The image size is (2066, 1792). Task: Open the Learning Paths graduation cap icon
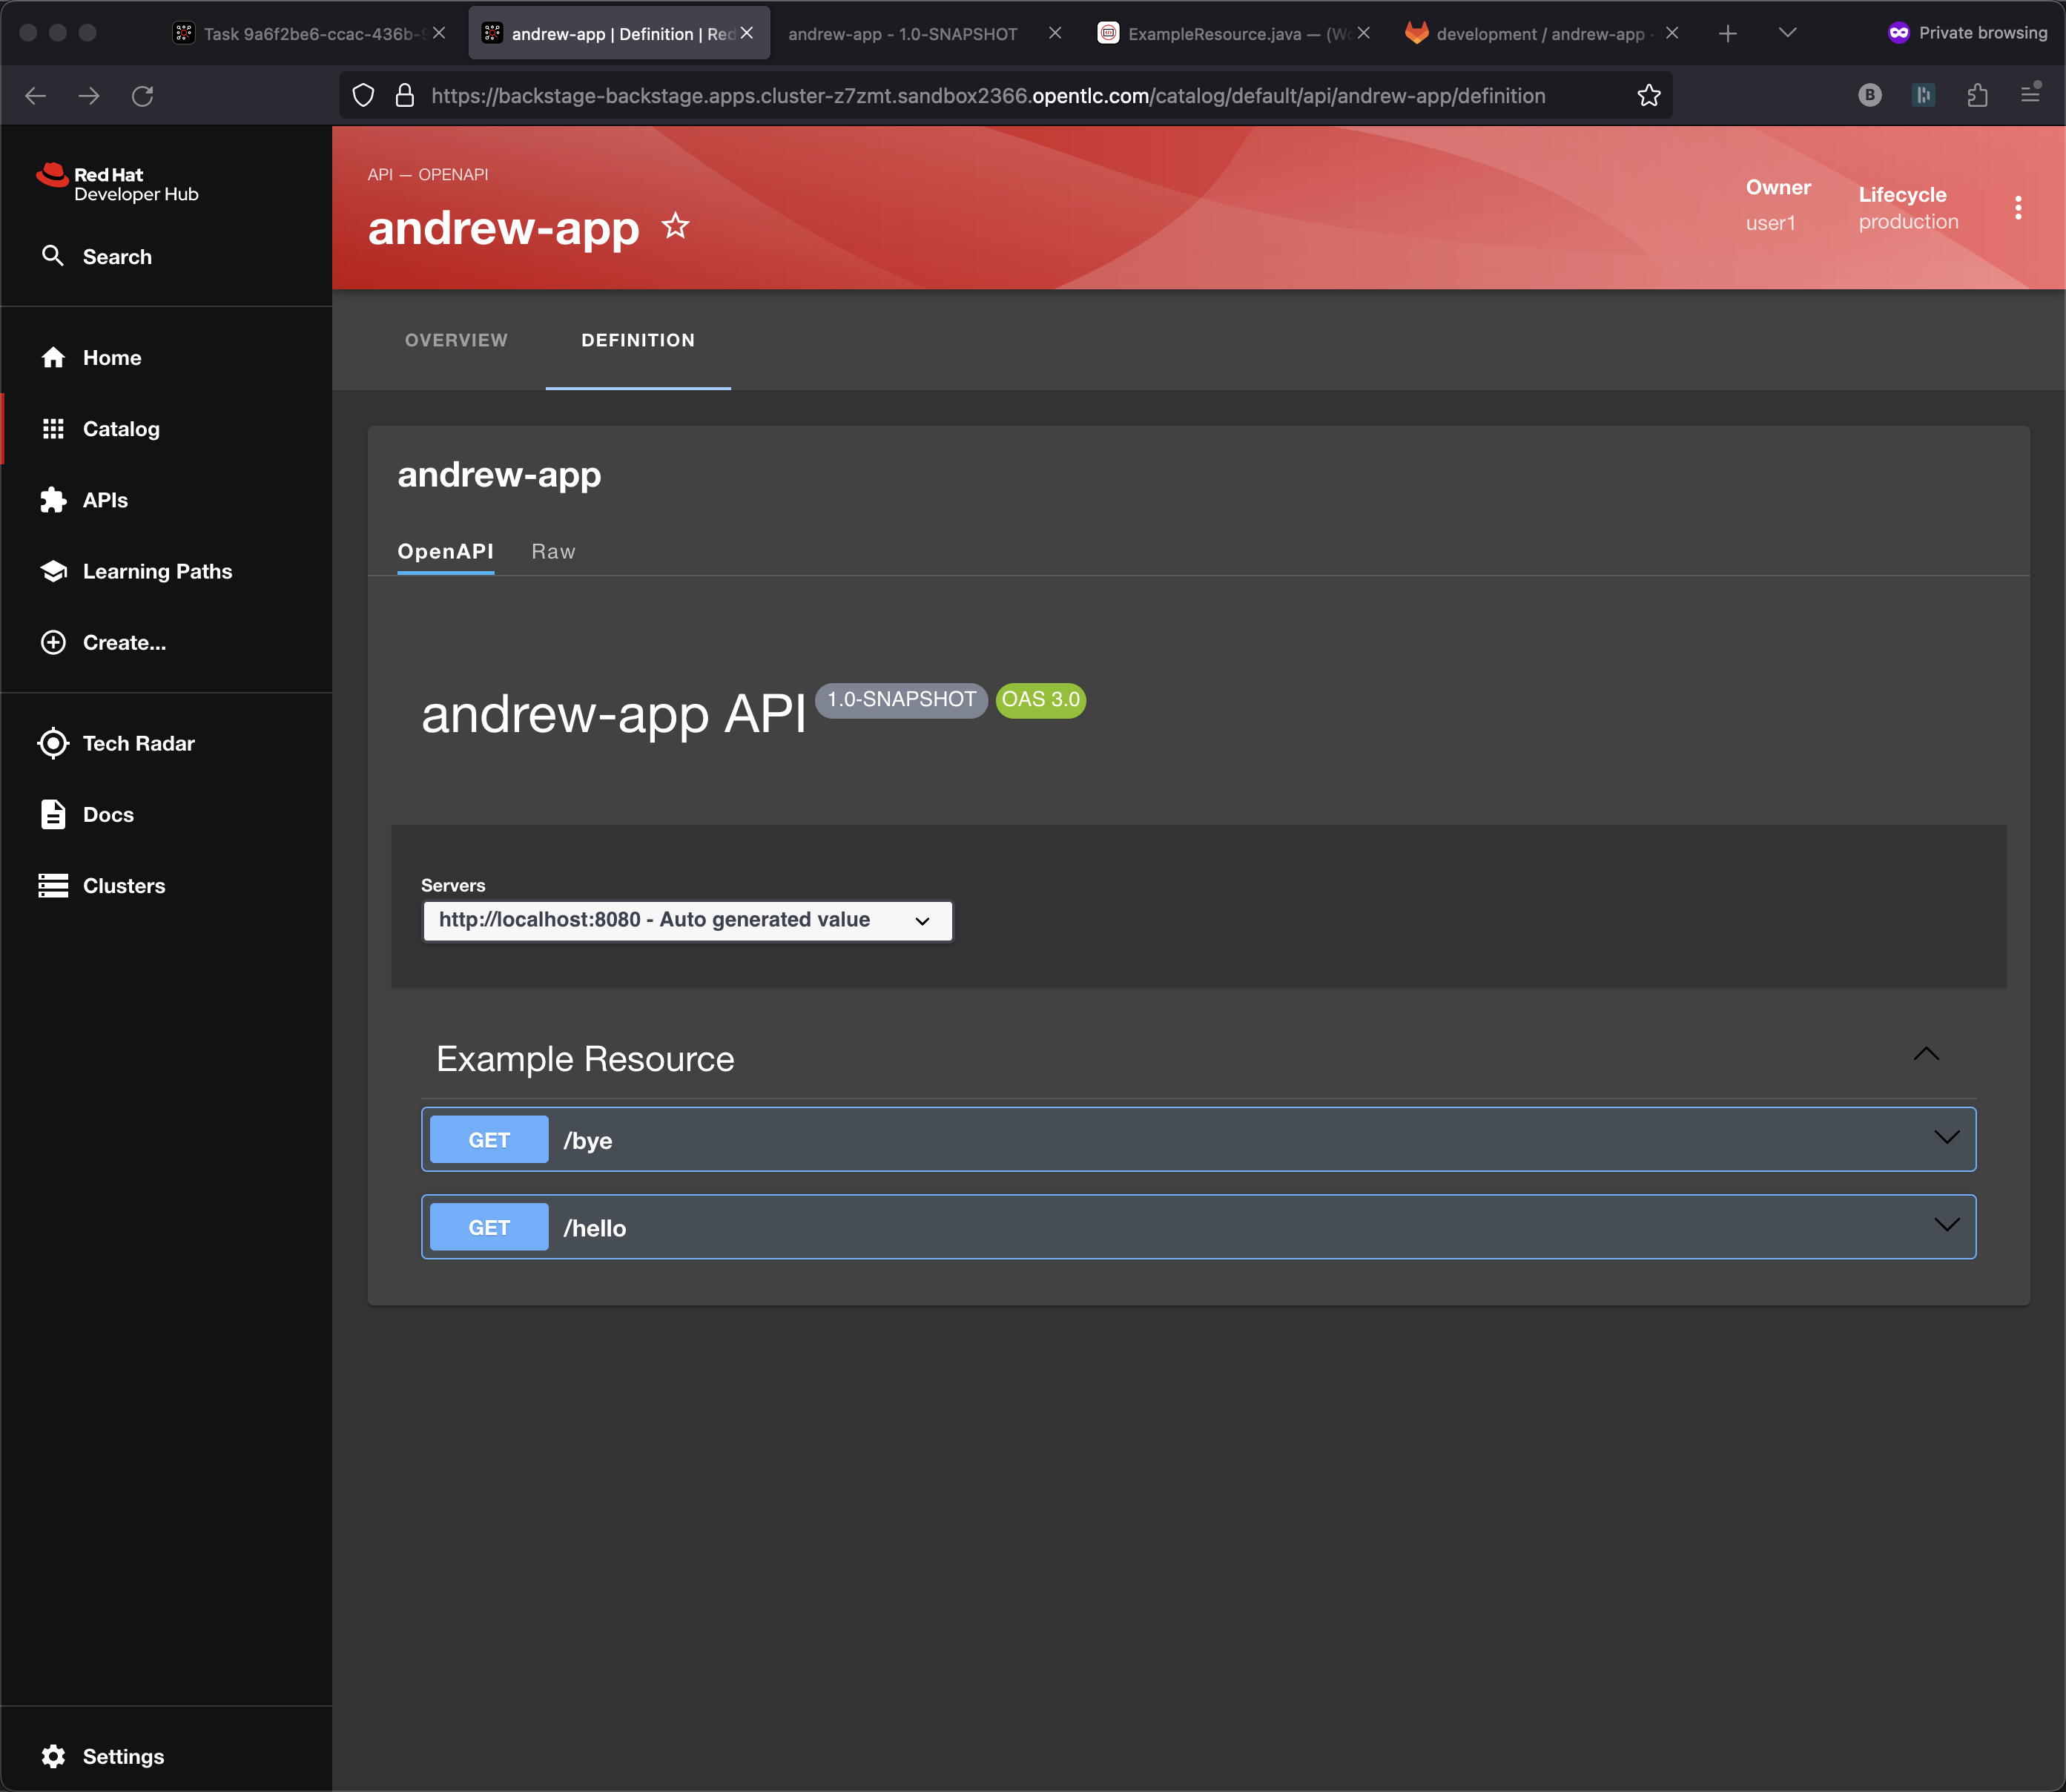[53, 571]
